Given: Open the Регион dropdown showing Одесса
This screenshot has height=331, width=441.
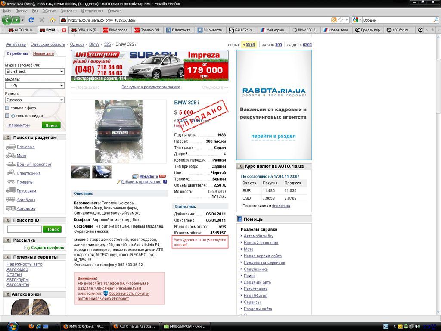Looking at the screenshot, I should tap(34, 100).
